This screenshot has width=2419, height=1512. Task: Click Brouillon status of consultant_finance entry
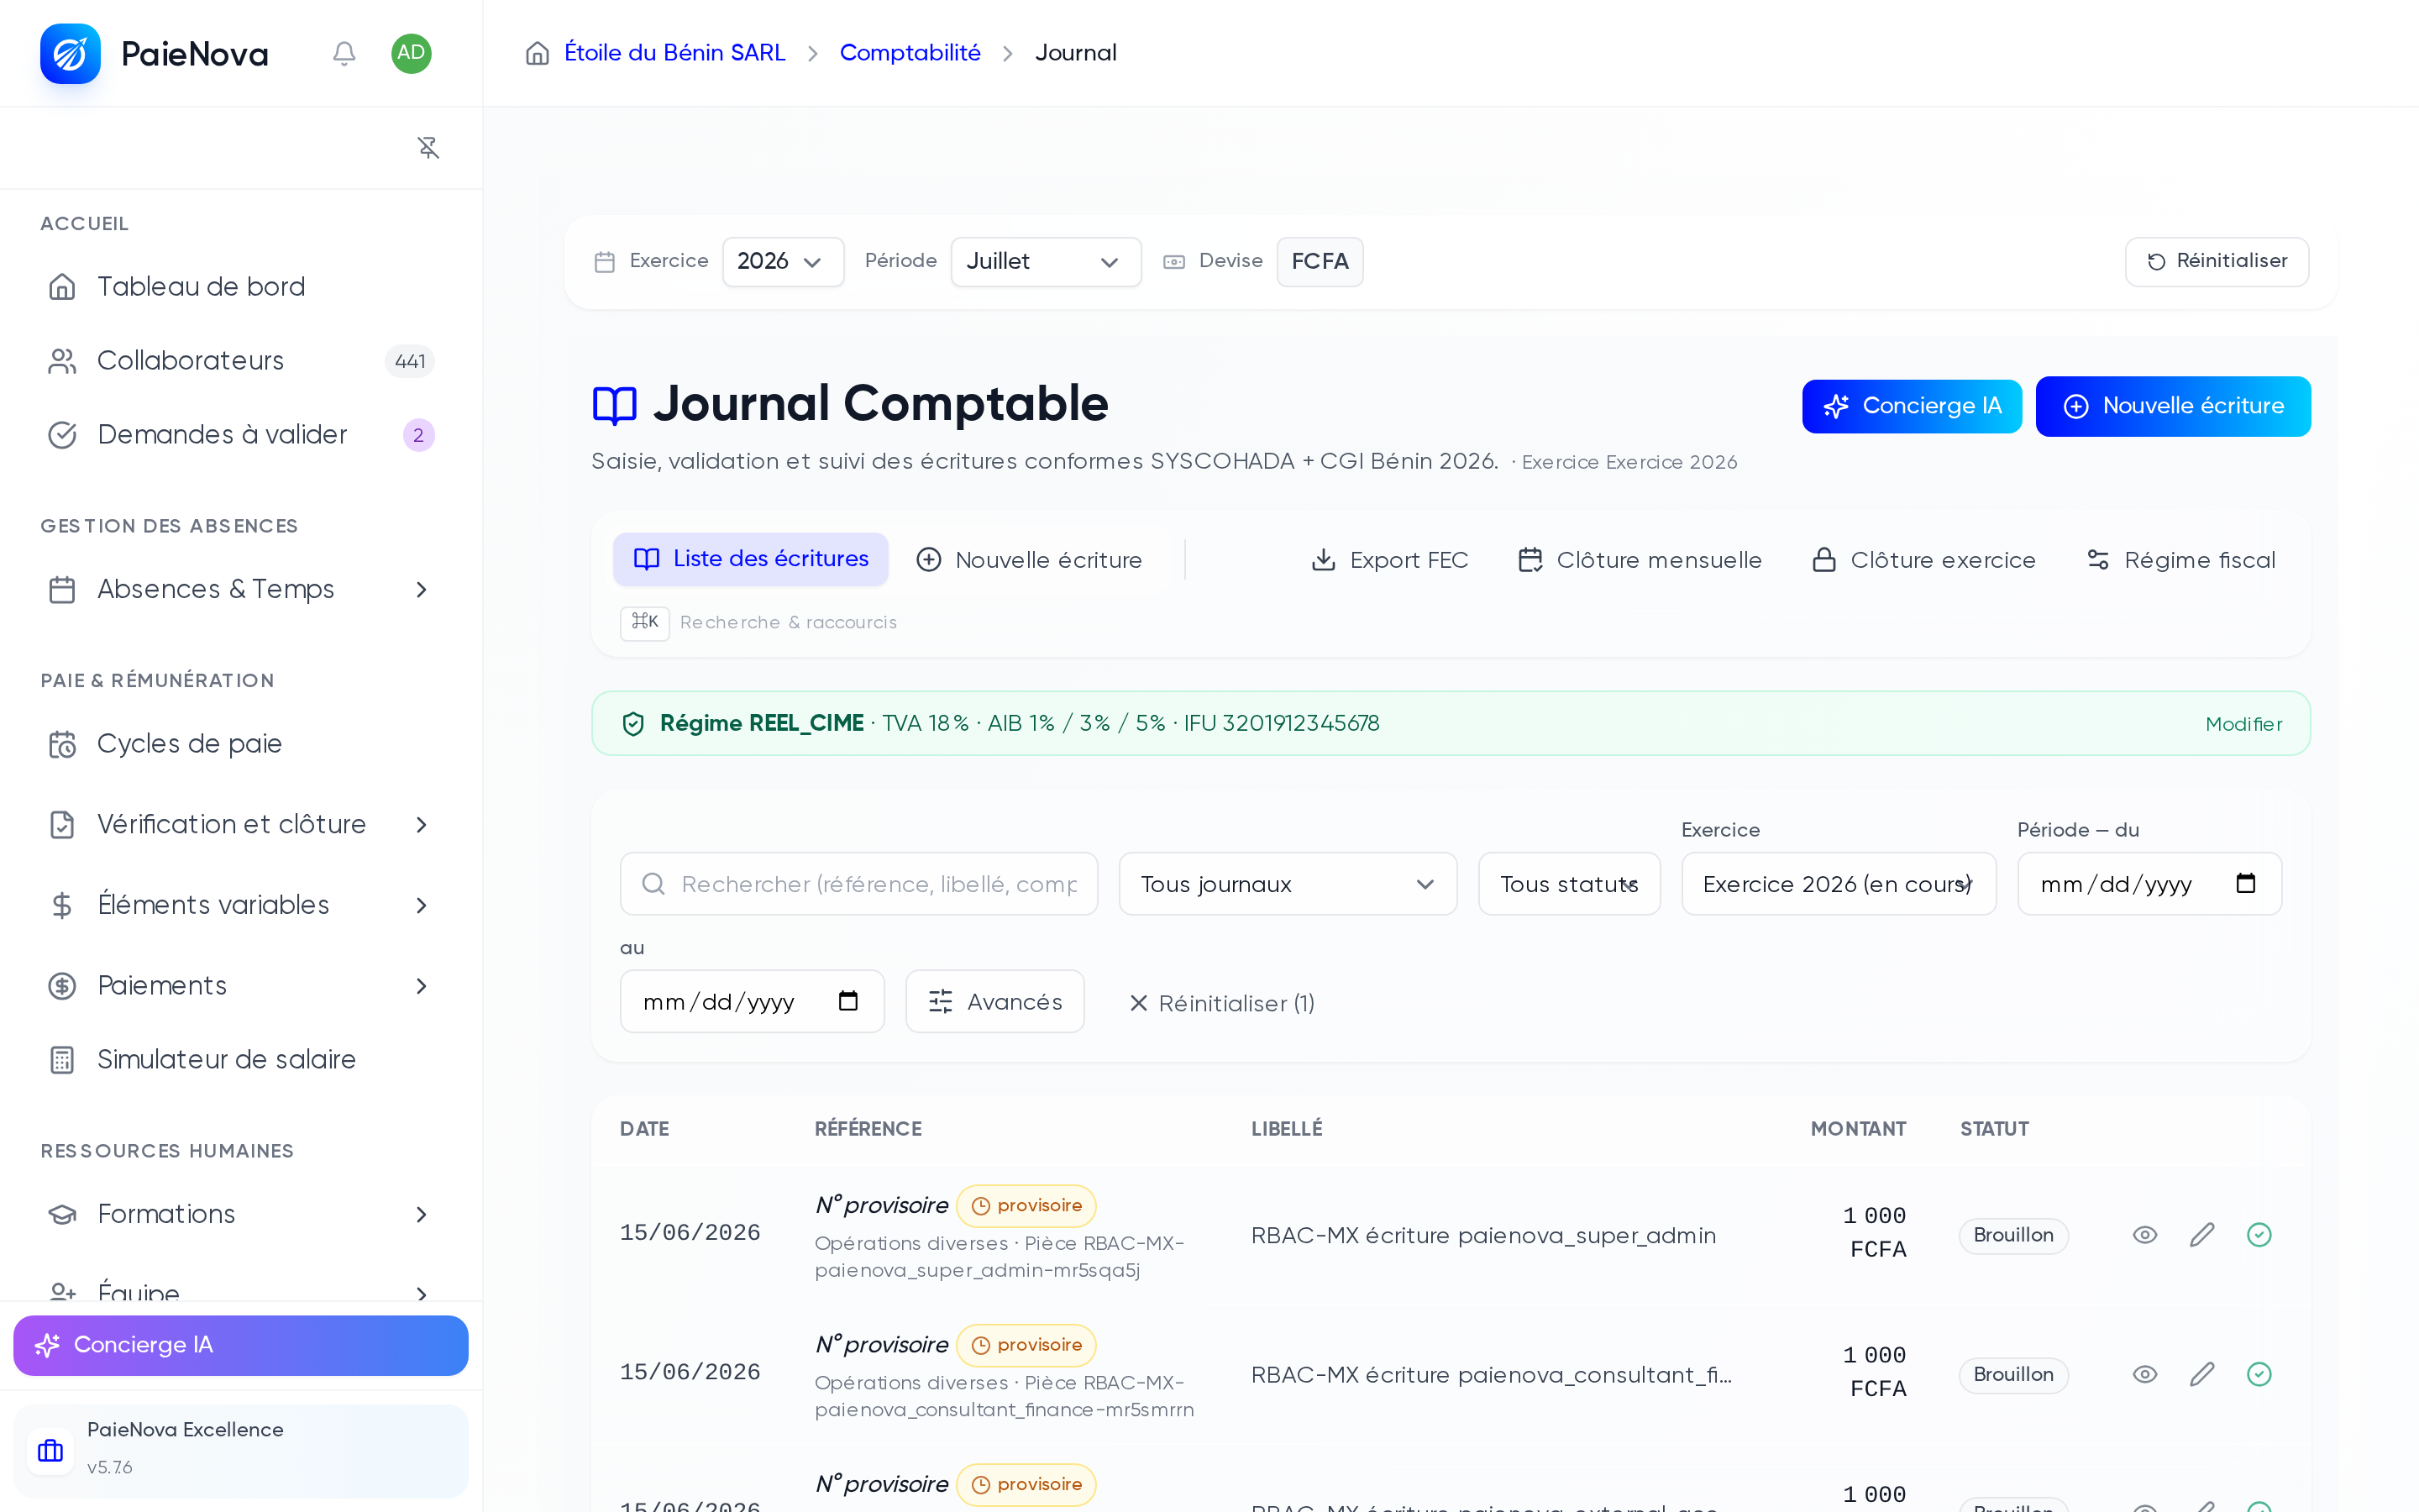tap(2013, 1374)
